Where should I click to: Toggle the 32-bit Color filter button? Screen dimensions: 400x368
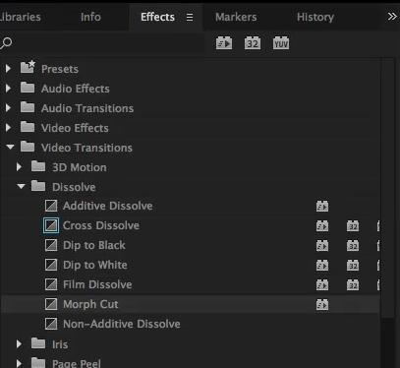(253, 43)
